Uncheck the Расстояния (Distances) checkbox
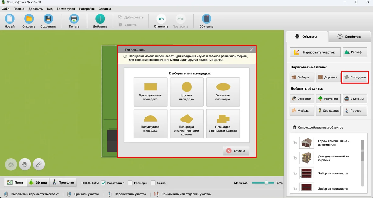The width and height of the screenshot is (373, 198). pos(104,183)
